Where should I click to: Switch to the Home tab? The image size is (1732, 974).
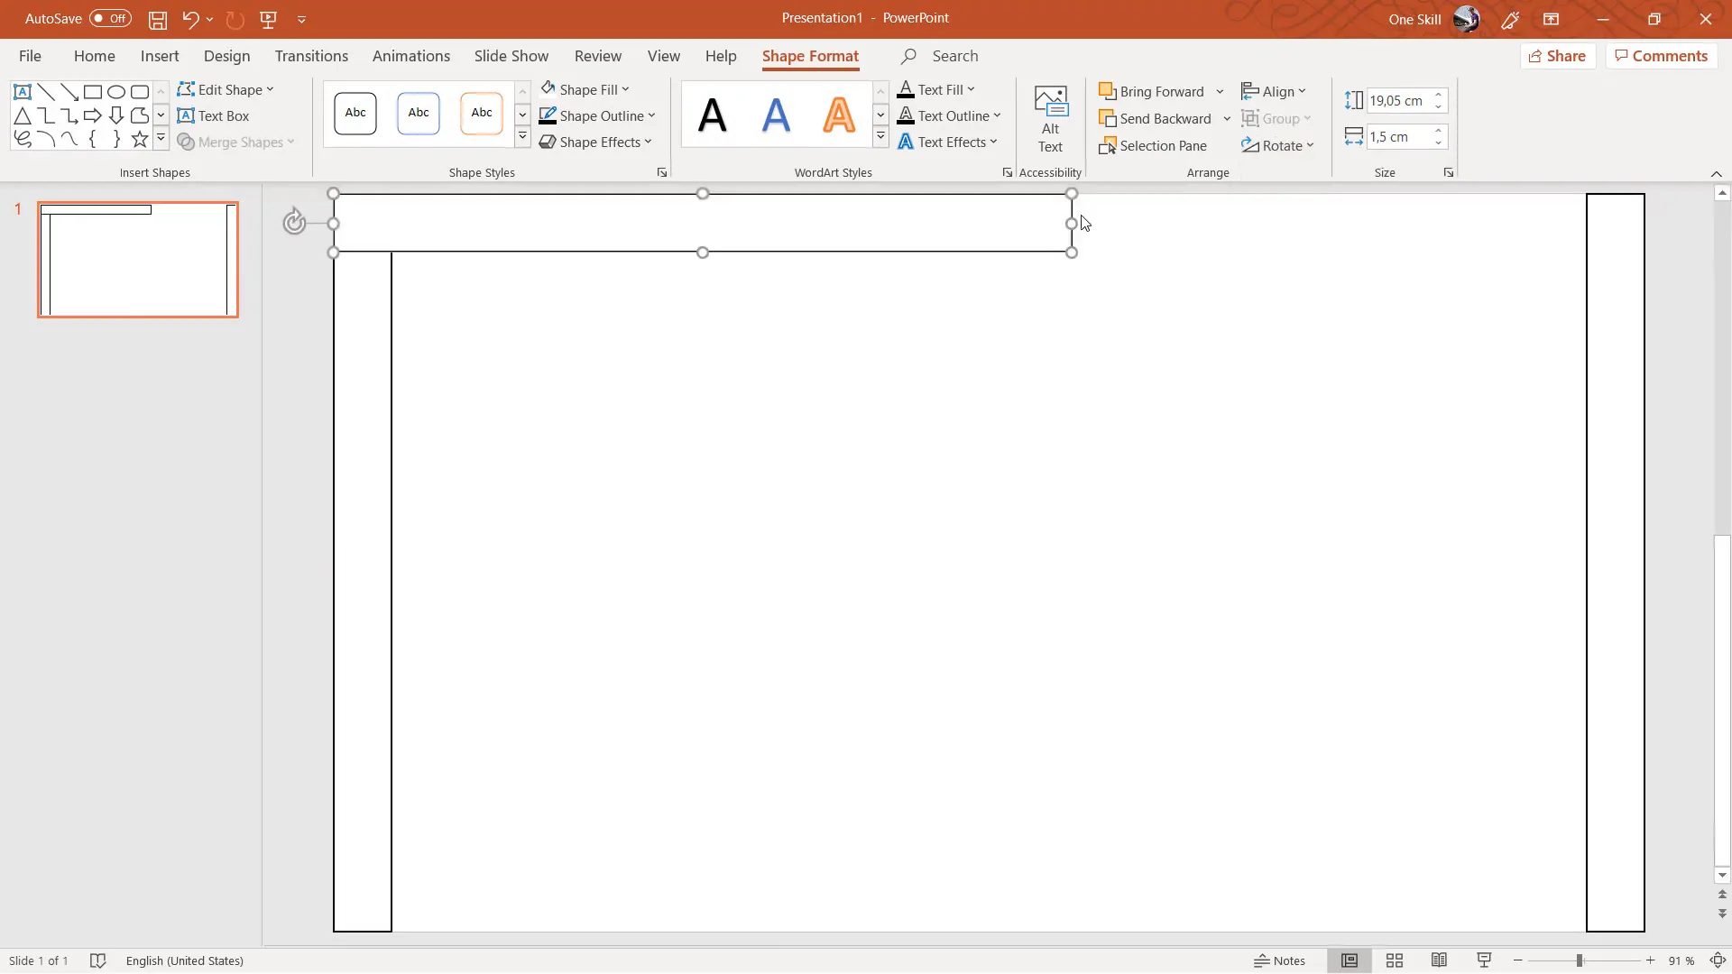(95, 56)
